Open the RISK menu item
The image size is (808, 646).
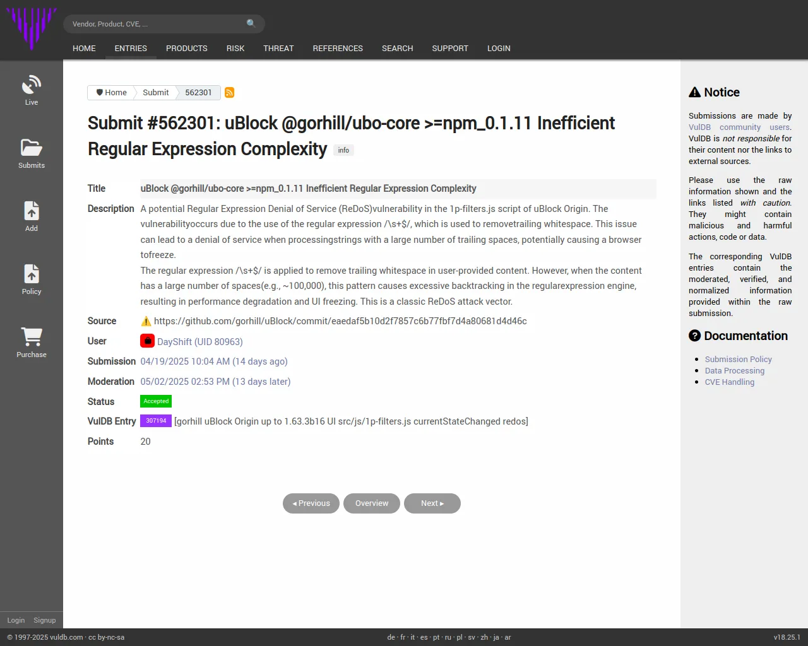pos(235,49)
